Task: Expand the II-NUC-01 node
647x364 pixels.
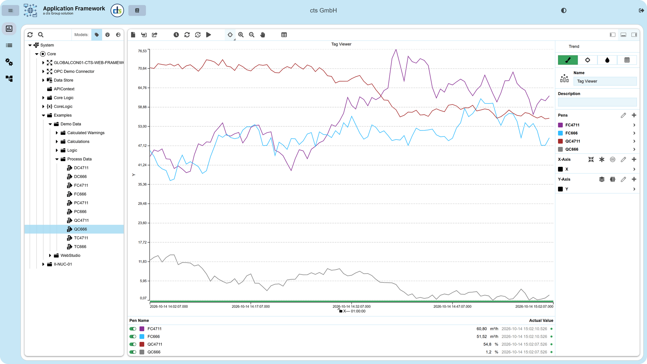Action: [x=43, y=264]
